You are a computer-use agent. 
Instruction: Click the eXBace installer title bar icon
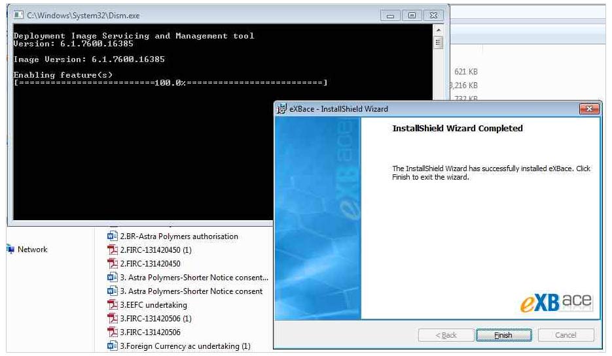(x=281, y=108)
